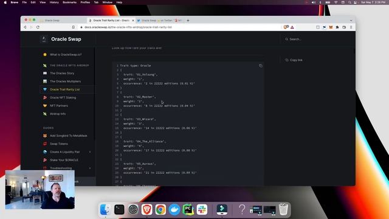389x219 pixels.
Task: Click the diamond icon beside Oracle Trait Rarity List
Action: pyautogui.click(x=45, y=89)
